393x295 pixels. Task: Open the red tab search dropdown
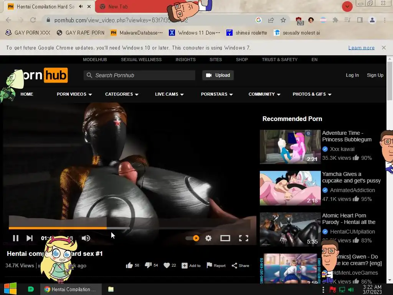(347, 7)
